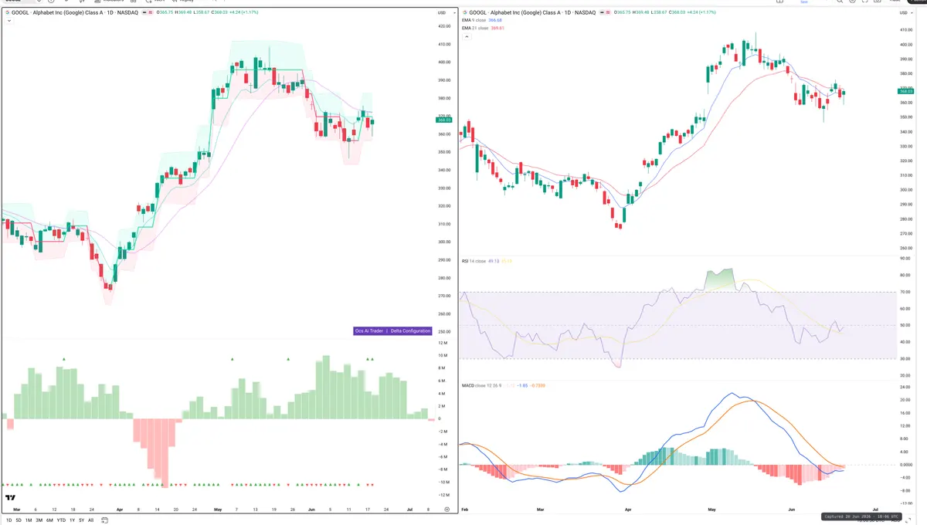Screen dimensions: 927x525
Task: Click the 420.00 price label on left axis
Action: pyautogui.click(x=443, y=26)
